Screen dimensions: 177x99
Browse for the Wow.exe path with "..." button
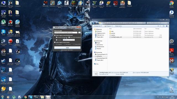pyautogui.click(x=79, y=32)
